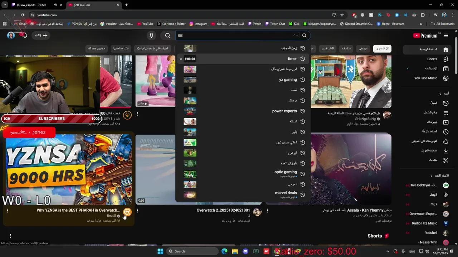
Task: Select the 'محتوى جديد لك' filter chip
Action: tap(97, 49)
